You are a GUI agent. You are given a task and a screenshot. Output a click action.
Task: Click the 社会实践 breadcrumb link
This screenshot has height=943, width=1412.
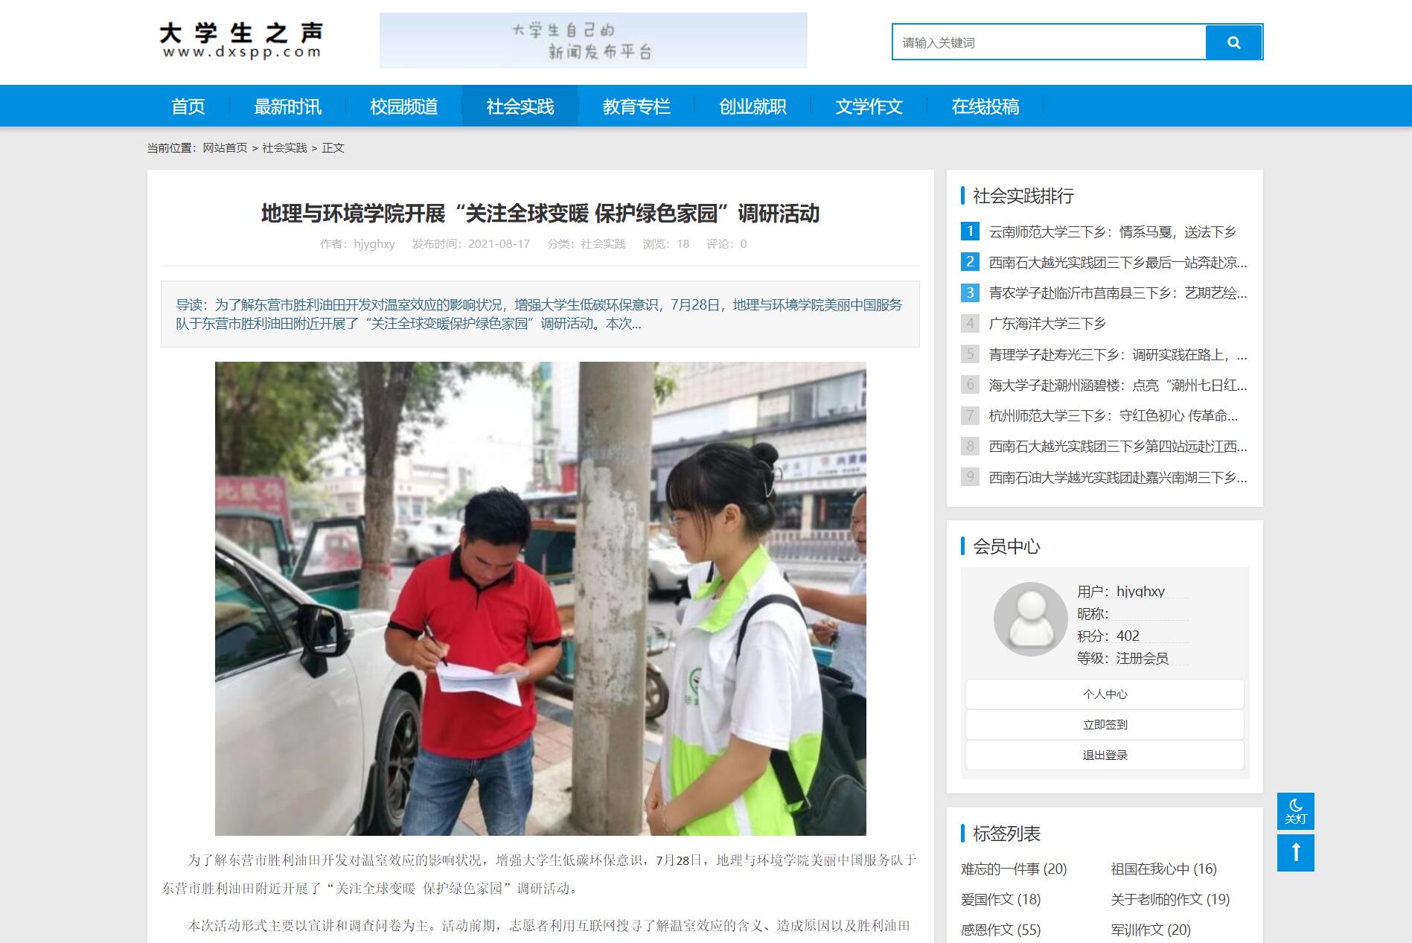click(x=284, y=148)
